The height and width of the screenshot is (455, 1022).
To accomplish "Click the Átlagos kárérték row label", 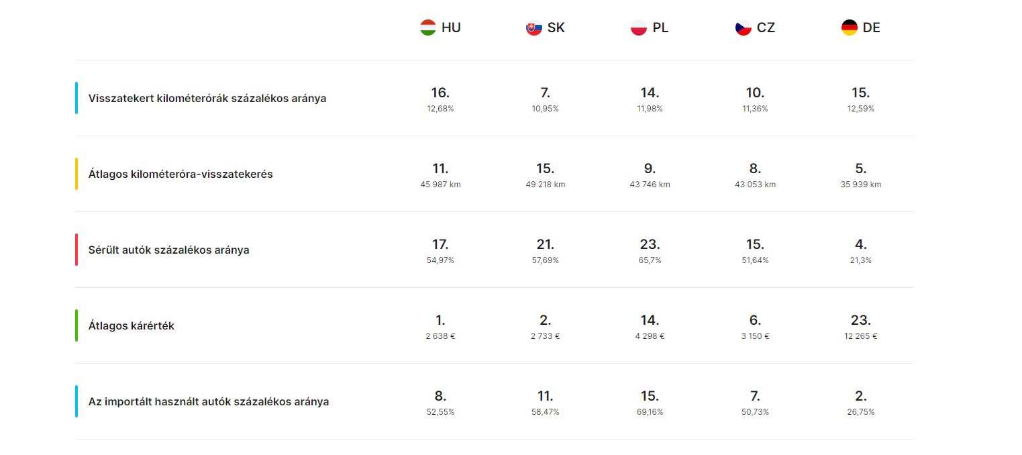I will click(132, 325).
